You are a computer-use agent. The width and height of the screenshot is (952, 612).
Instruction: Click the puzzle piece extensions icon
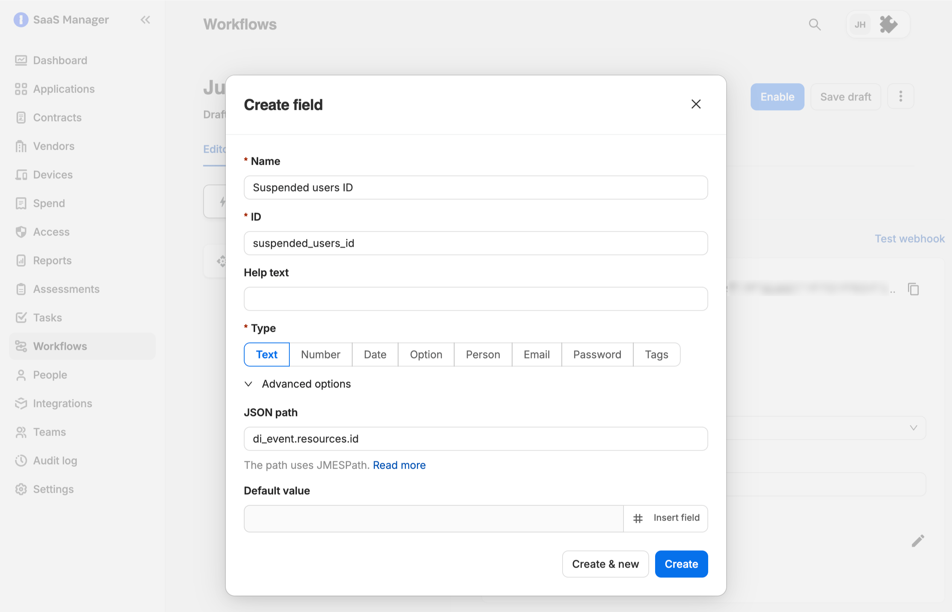coord(888,25)
